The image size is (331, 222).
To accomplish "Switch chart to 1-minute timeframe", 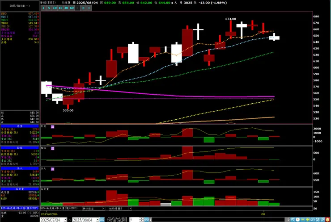I will coord(43,8).
